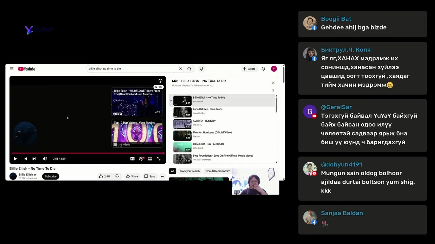Enter full screen mode
Screen dimensions: 435x244
[159, 159]
